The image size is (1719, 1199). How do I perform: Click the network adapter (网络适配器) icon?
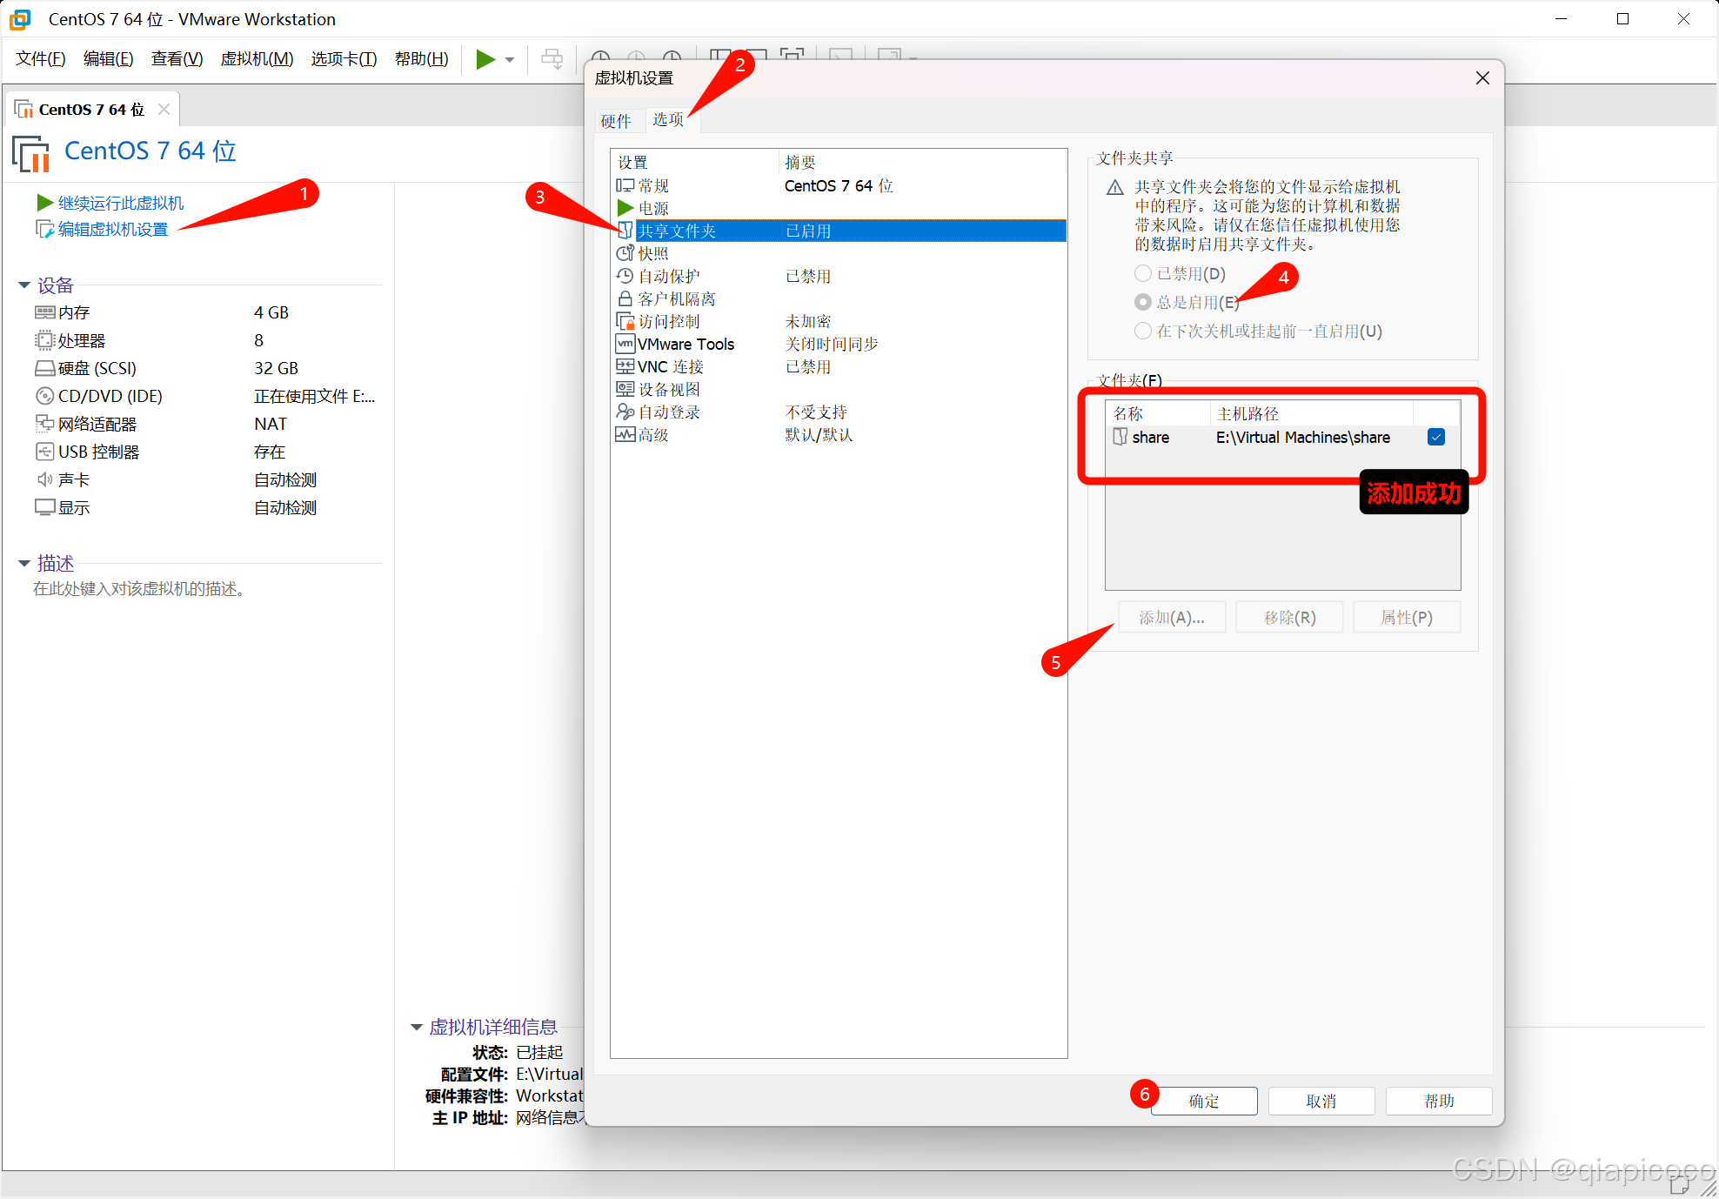pyautogui.click(x=44, y=424)
